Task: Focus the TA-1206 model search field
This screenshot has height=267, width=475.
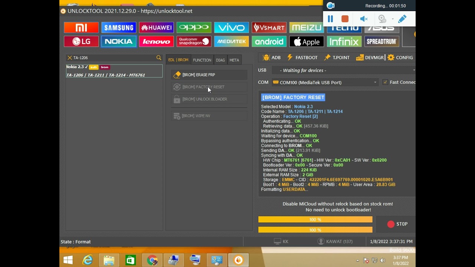Action: pyautogui.click(x=114, y=58)
